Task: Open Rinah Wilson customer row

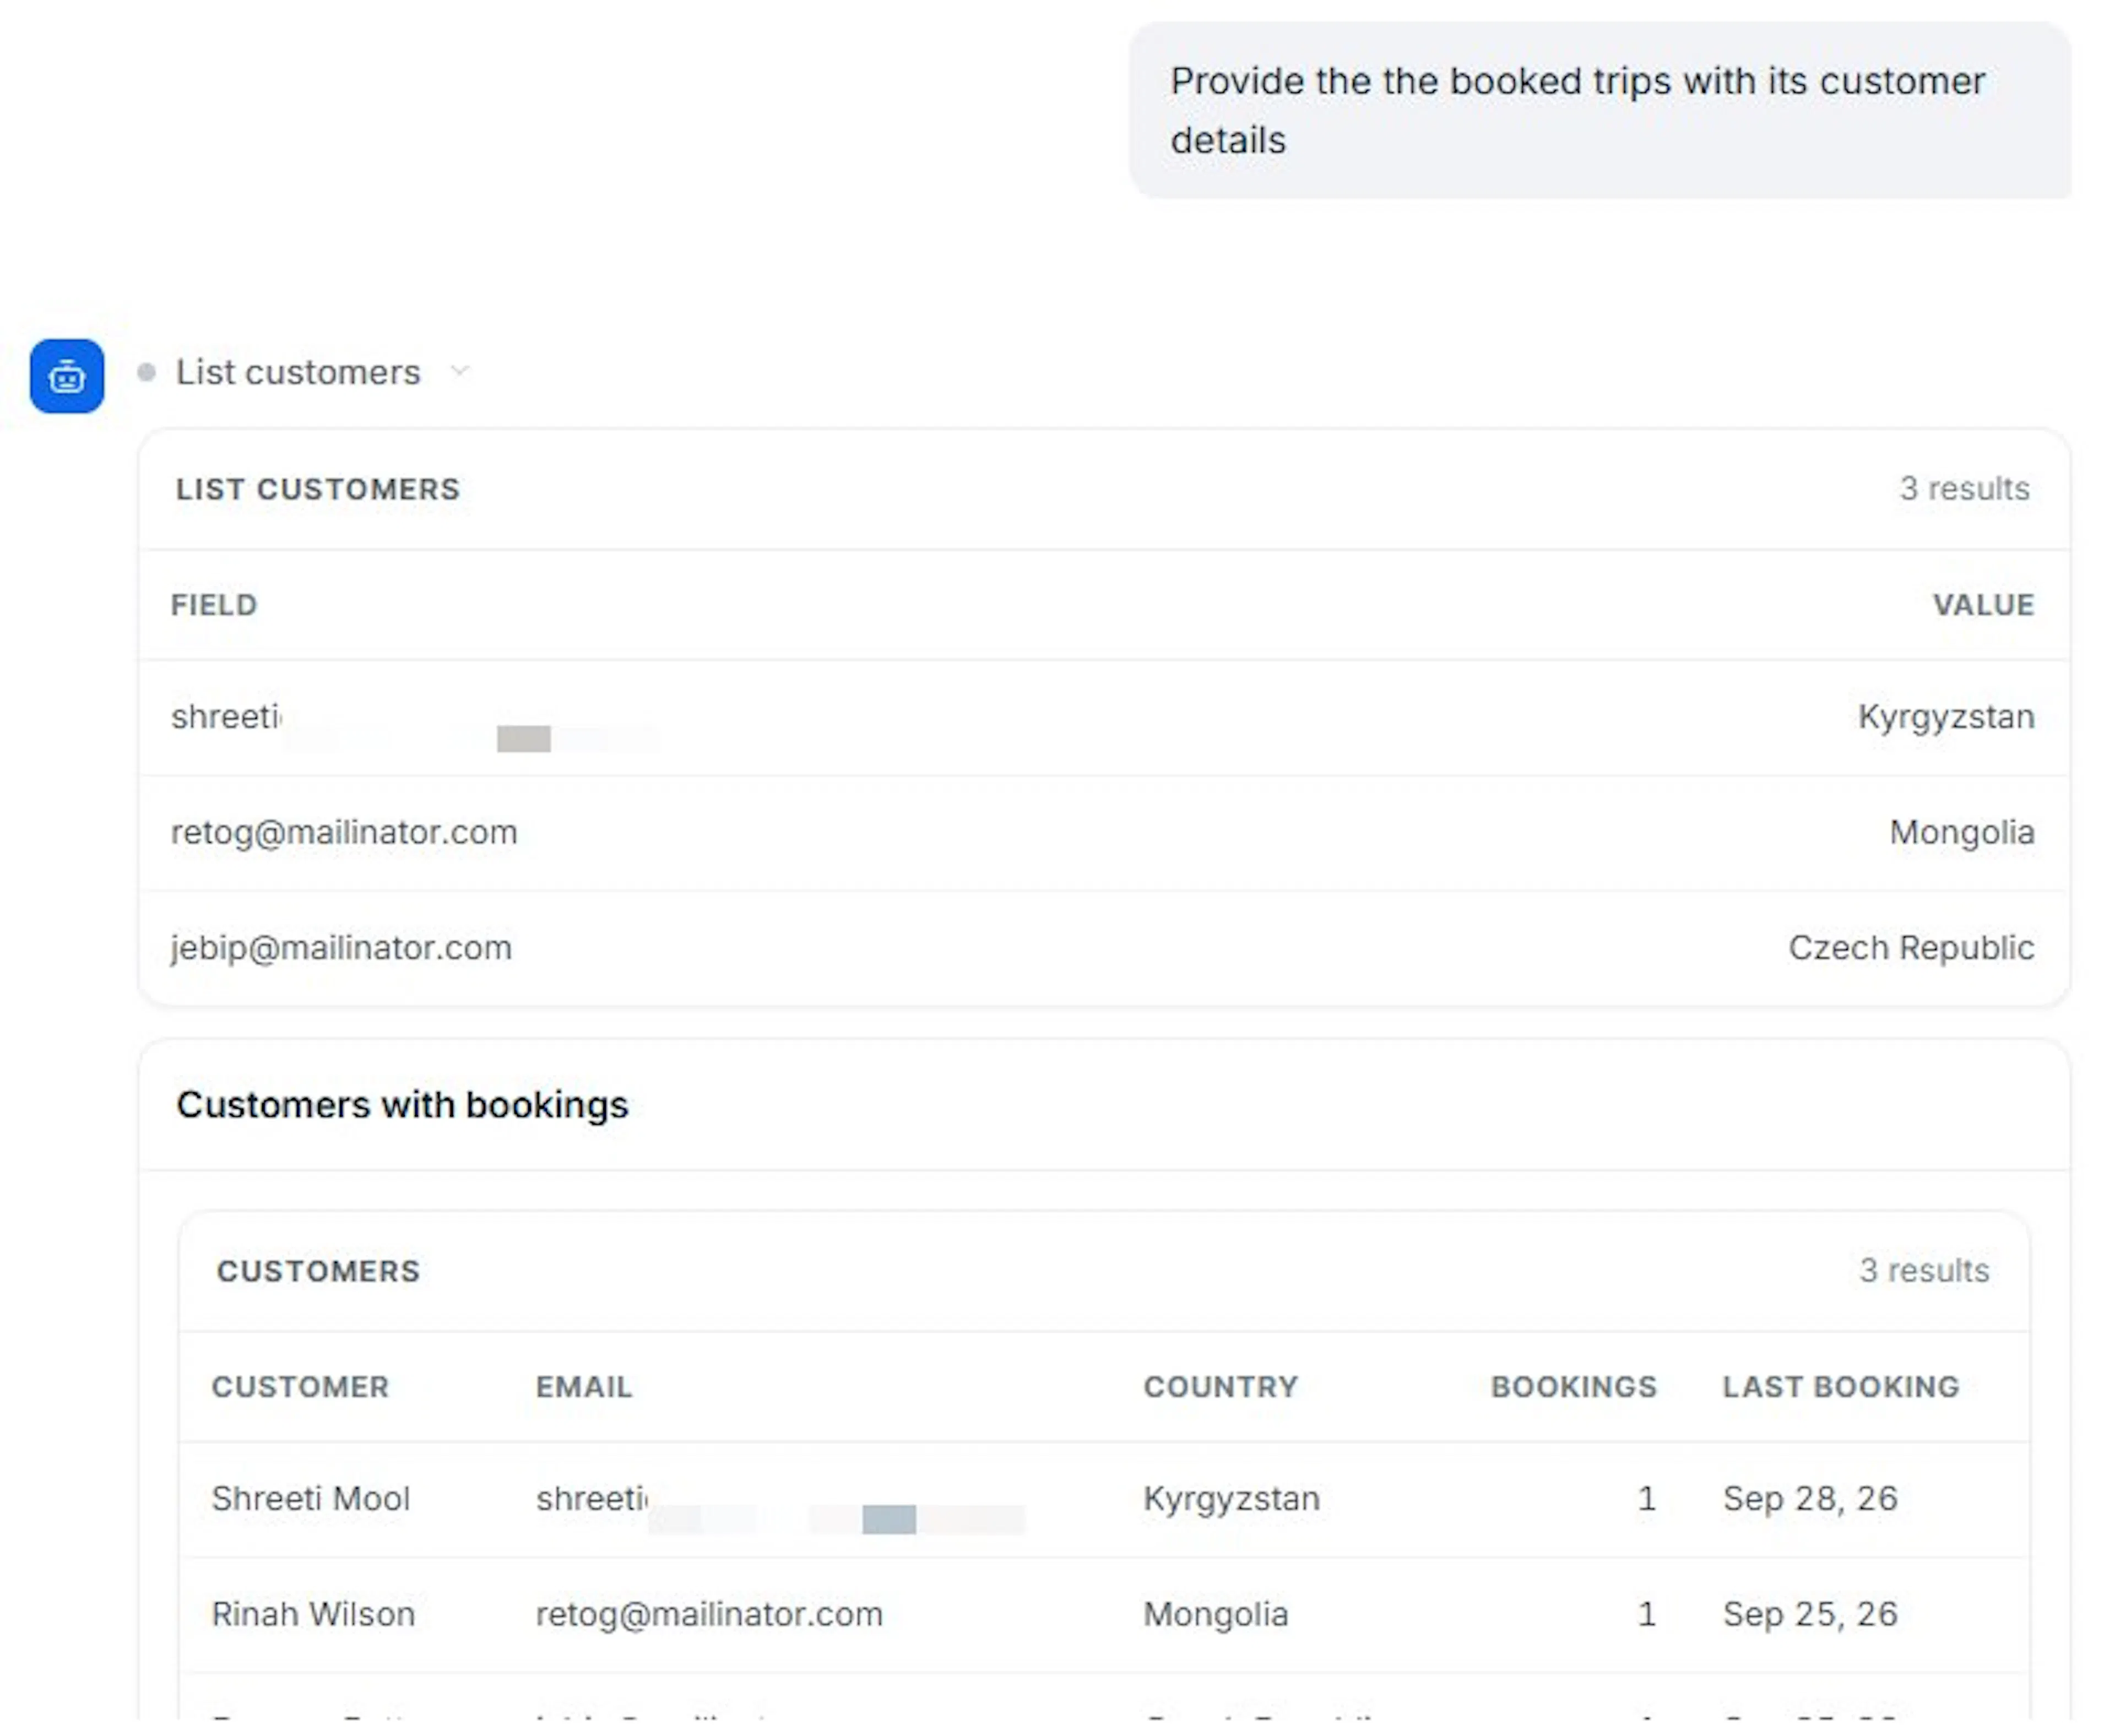Action: [1104, 1615]
